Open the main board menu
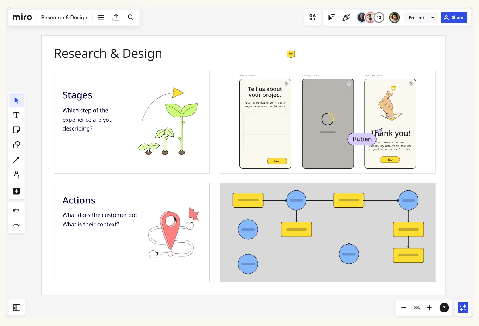This screenshot has width=479, height=326. coord(101,17)
